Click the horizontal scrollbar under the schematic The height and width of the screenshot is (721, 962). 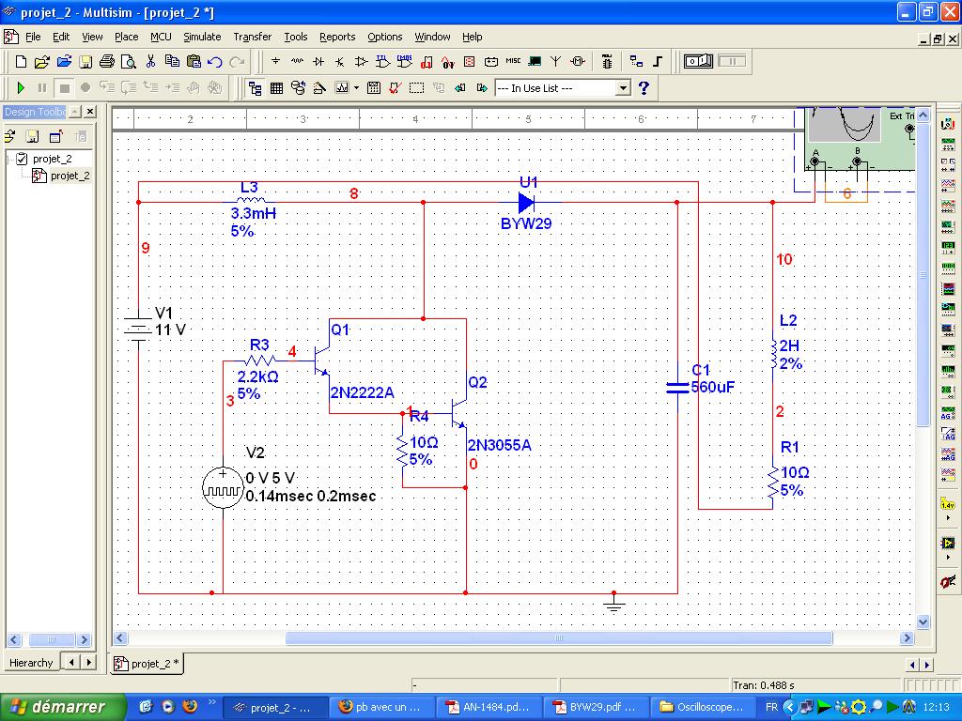coord(558,638)
